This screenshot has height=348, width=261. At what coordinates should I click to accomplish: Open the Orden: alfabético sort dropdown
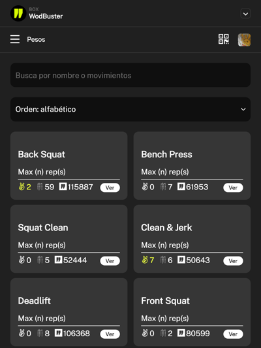pyautogui.click(x=130, y=109)
